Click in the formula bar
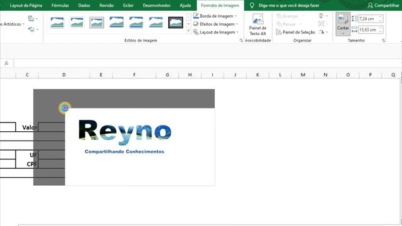 (208, 63)
